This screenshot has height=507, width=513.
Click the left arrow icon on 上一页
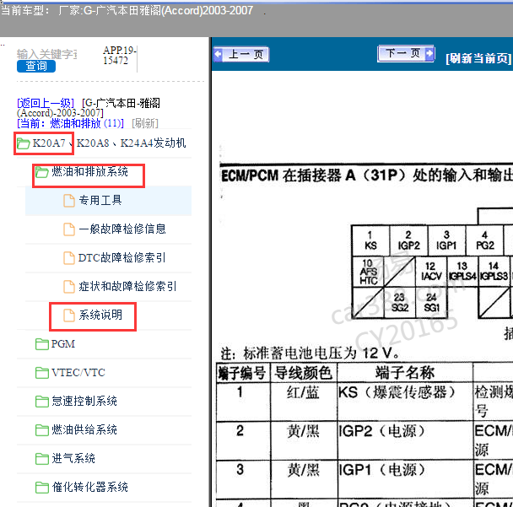(x=219, y=54)
